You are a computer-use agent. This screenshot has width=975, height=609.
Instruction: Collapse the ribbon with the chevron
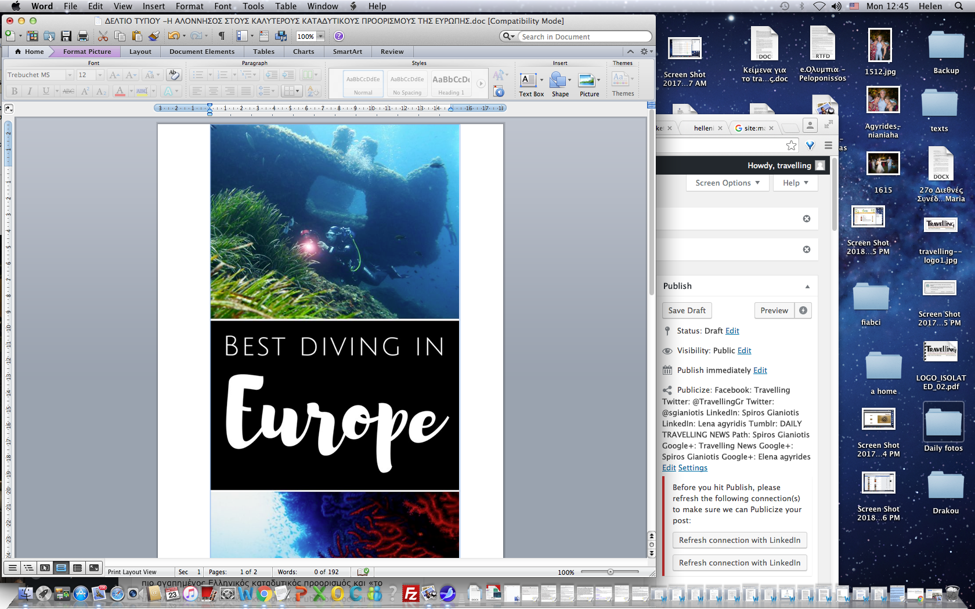[x=630, y=52]
